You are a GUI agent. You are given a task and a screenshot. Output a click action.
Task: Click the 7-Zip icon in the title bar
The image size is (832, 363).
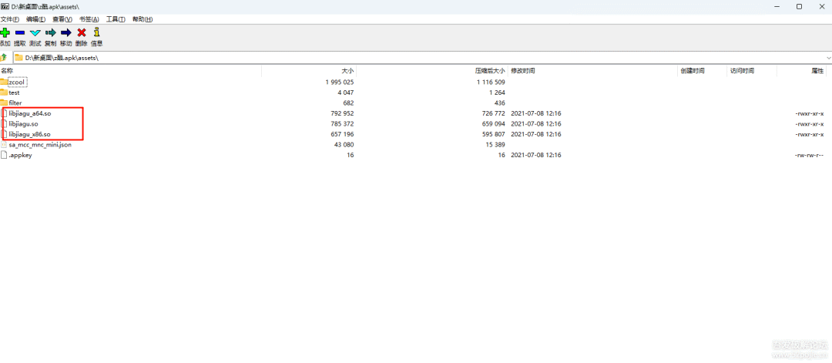[4, 6]
